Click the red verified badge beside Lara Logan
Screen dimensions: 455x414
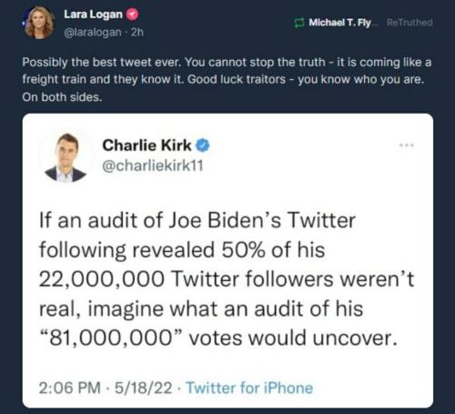coord(132,15)
